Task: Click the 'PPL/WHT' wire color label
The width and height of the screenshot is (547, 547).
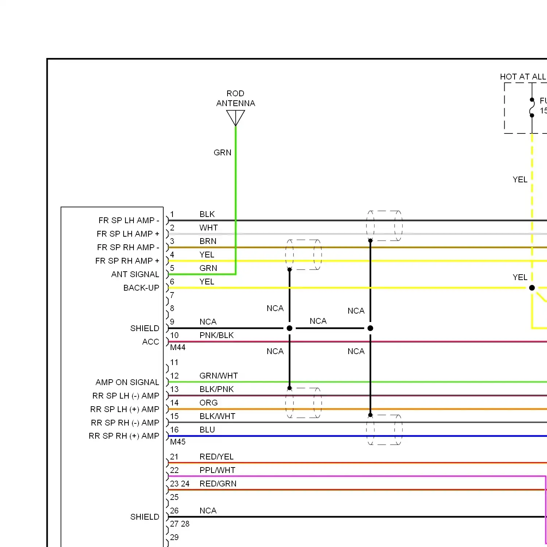Action: [x=217, y=470]
